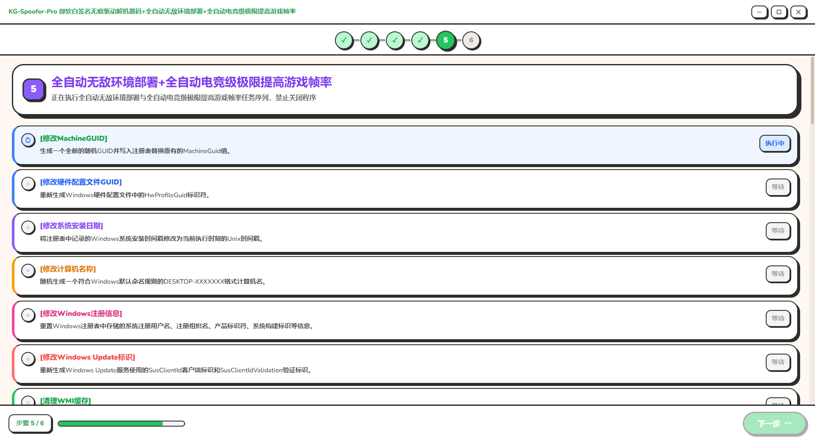Screen dimensions: 815x441
Task: Jump to the fourth completed step indicator
Action: 420,40
